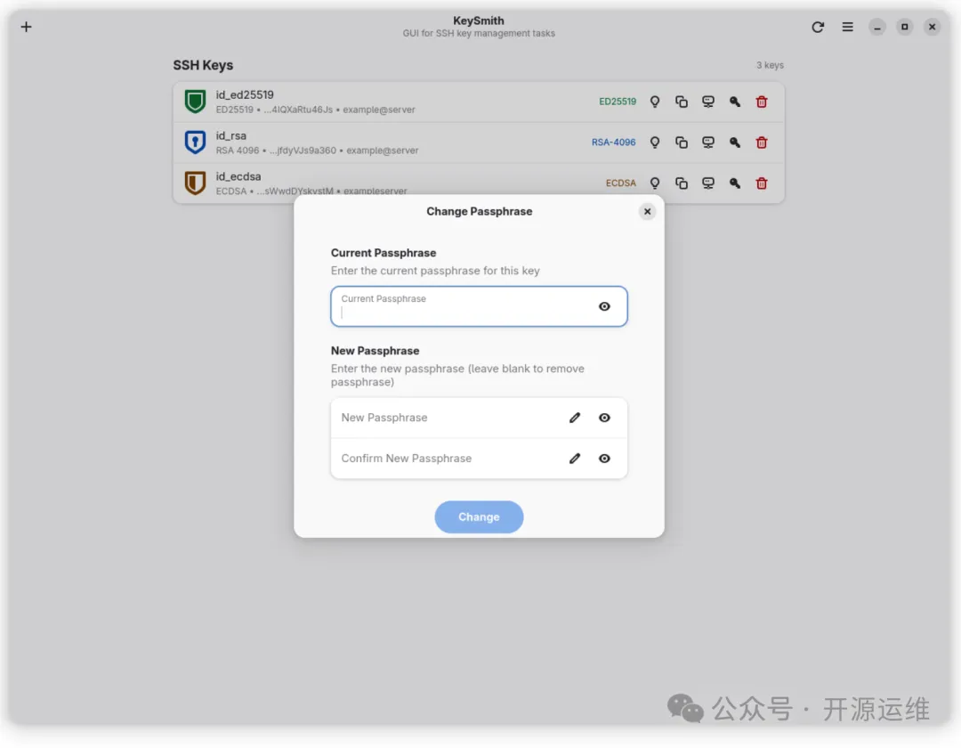Show the Current Passphrase text
The width and height of the screenshot is (961, 748).
(x=604, y=306)
